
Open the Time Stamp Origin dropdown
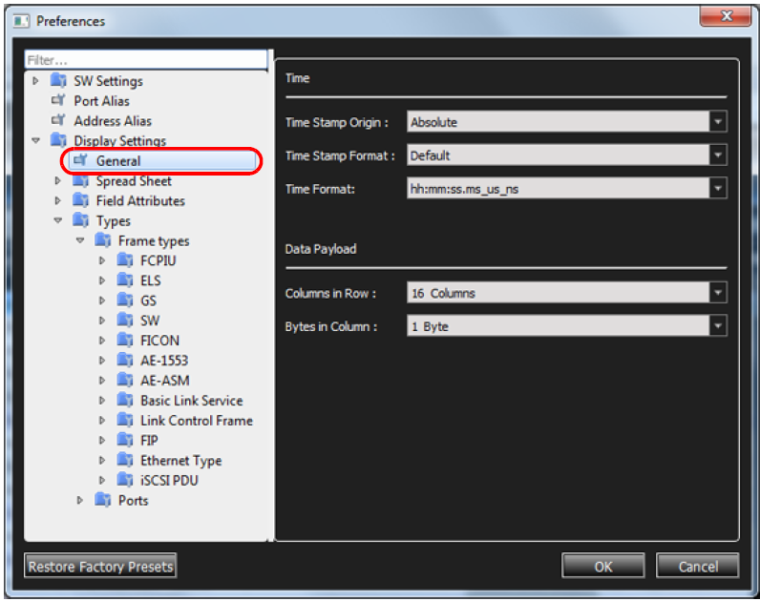coord(718,122)
